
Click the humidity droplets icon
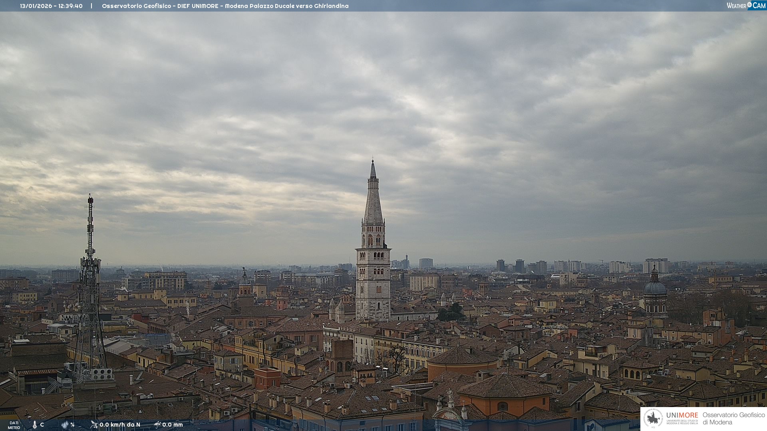pos(65,425)
